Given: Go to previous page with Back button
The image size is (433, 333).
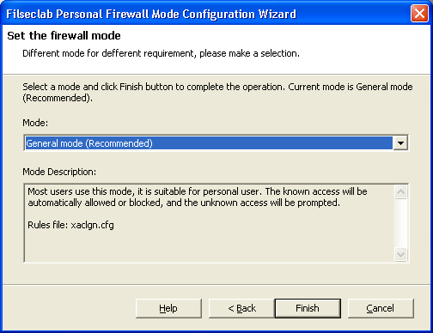Looking at the screenshot, I should click(241, 308).
